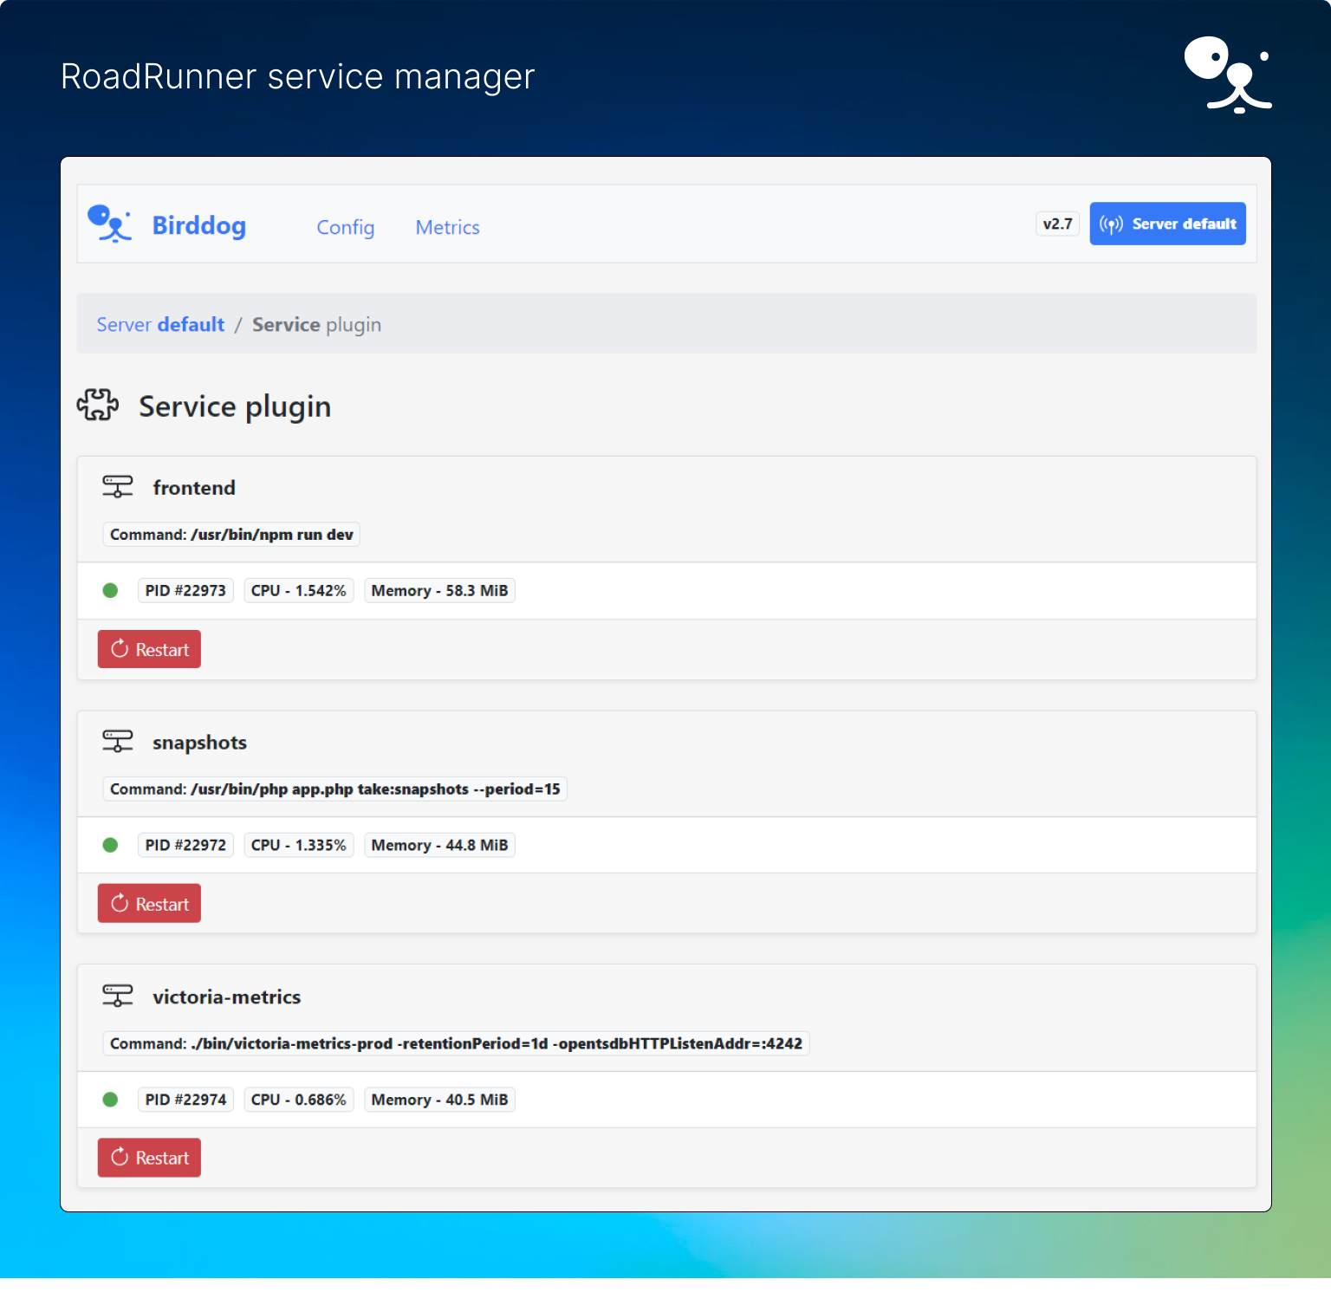Image resolution: width=1331 pixels, height=1292 pixels.
Task: Open the Metrics page
Action: tap(447, 227)
